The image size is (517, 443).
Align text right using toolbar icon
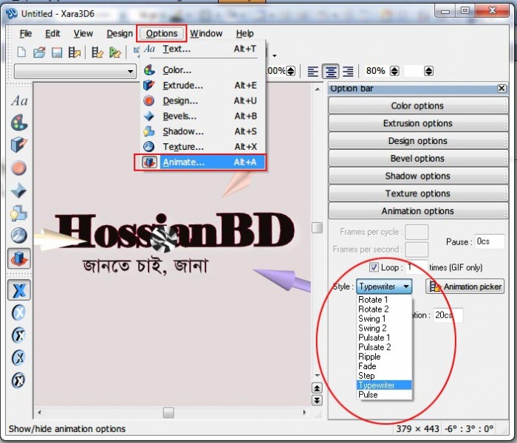pyautogui.click(x=348, y=71)
